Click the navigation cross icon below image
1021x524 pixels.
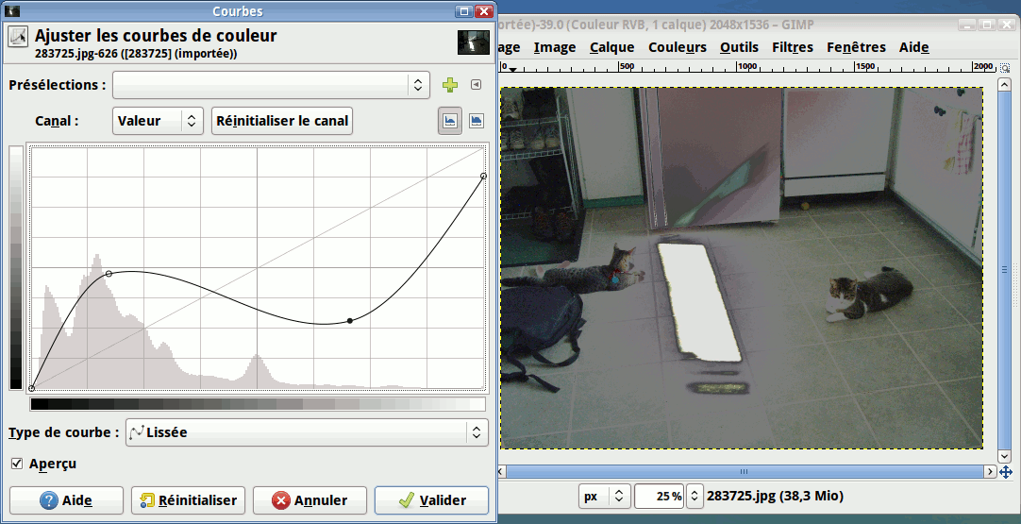pyautogui.click(x=1006, y=471)
